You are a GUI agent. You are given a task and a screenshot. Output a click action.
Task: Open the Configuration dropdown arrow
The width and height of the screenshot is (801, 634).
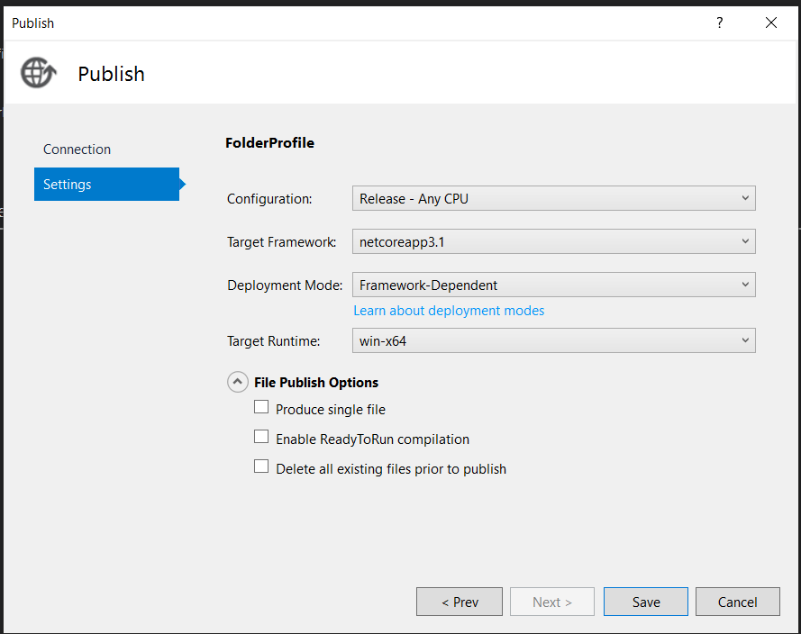point(745,198)
